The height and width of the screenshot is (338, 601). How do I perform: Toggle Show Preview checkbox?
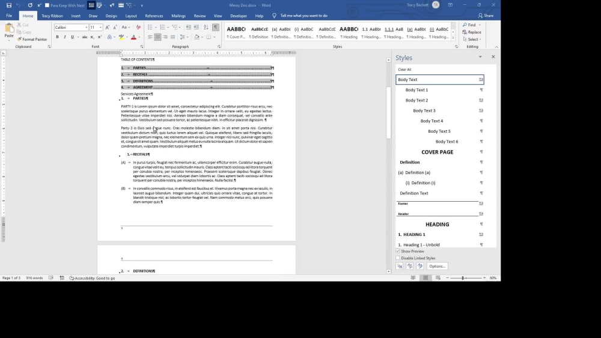click(398, 251)
